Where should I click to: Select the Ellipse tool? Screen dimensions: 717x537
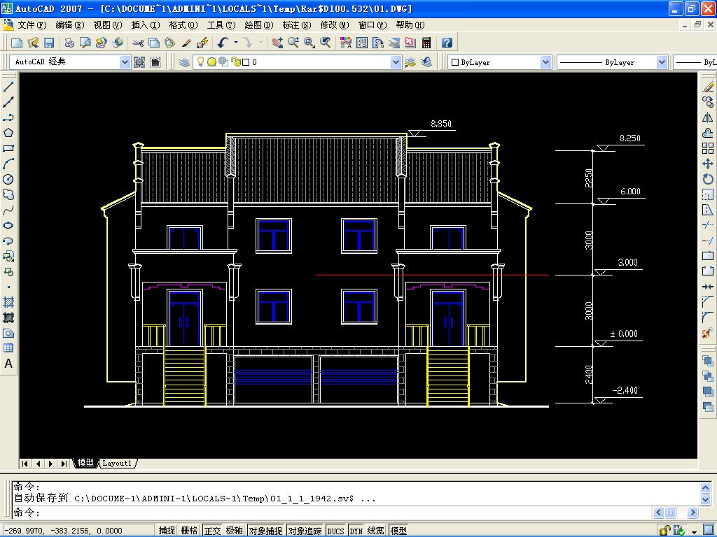(8, 226)
